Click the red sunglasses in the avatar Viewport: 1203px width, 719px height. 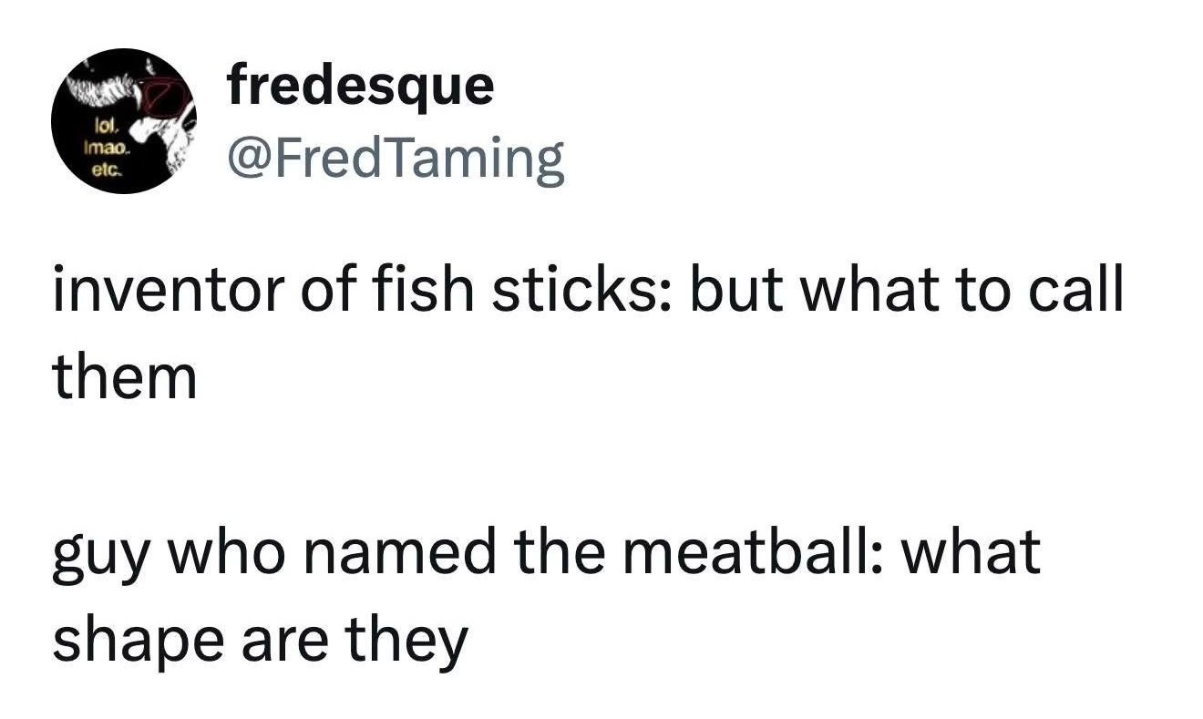click(167, 94)
